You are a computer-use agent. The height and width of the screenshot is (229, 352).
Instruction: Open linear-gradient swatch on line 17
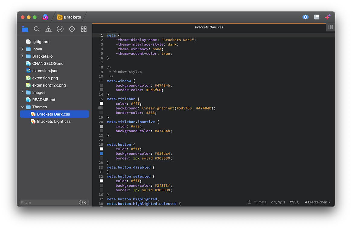tap(101, 108)
